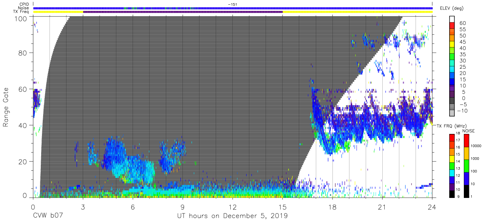Image resolution: width=486 pixels, height=224 pixels.
Task: Click the purple segment of the TX Freq bar
Action: point(183,12)
